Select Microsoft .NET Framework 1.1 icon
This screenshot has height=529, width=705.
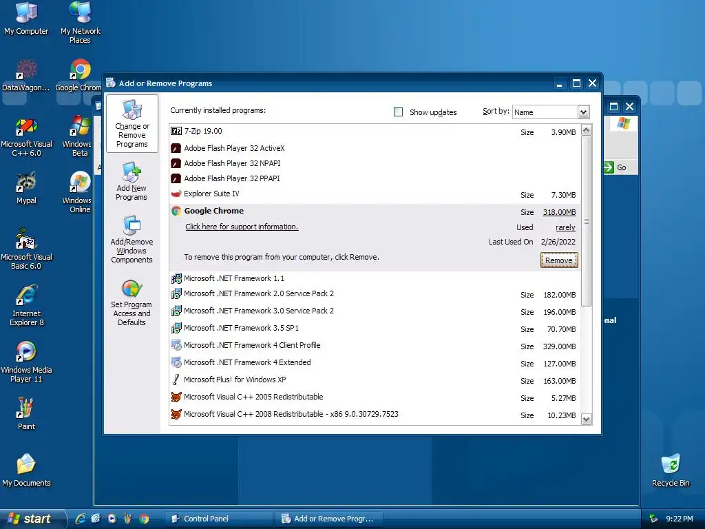click(x=176, y=278)
